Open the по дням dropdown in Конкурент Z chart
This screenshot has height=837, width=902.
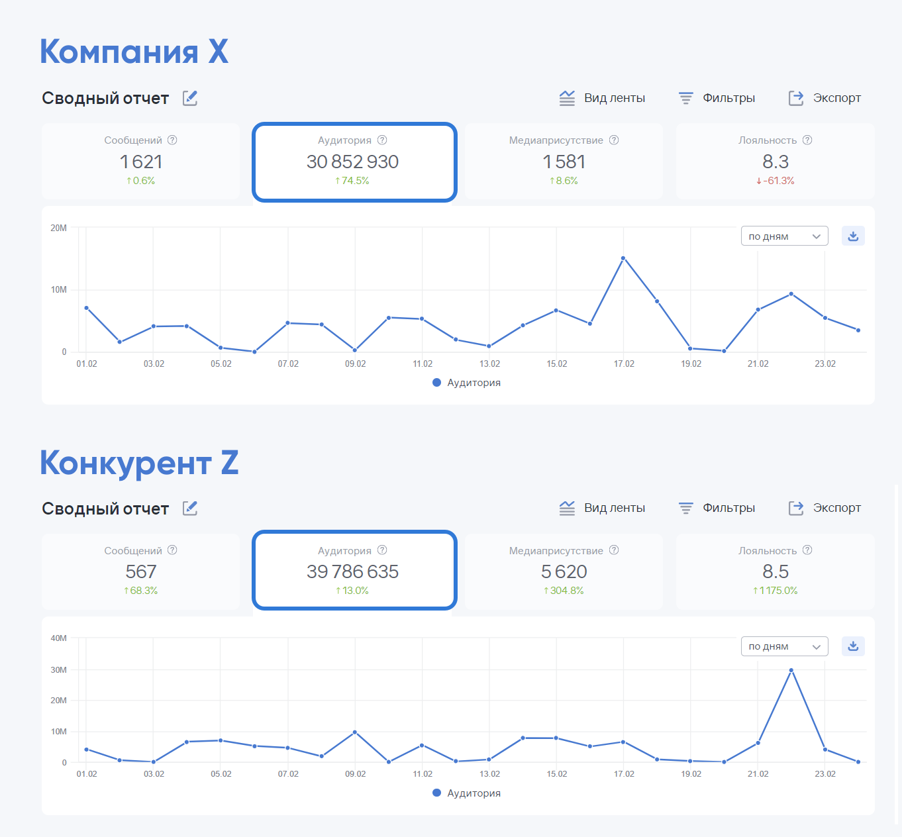coord(784,646)
